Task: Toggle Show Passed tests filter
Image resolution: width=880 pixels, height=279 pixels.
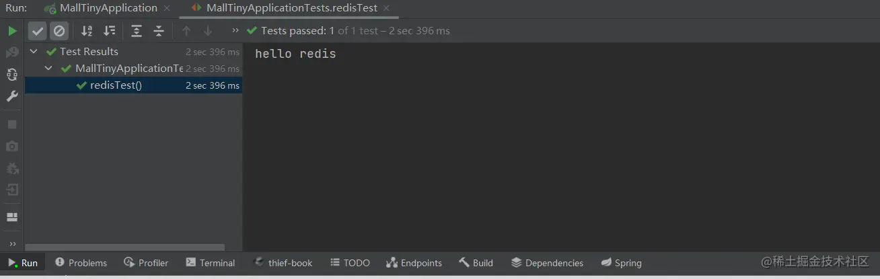Action: 38,31
